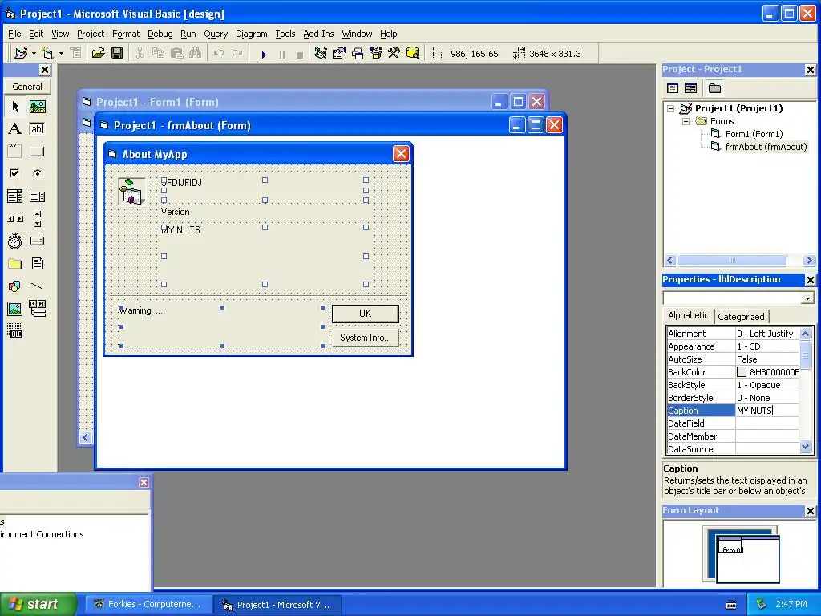The height and width of the screenshot is (616, 821).
Task: Select the Shape tool
Action: tap(15, 286)
